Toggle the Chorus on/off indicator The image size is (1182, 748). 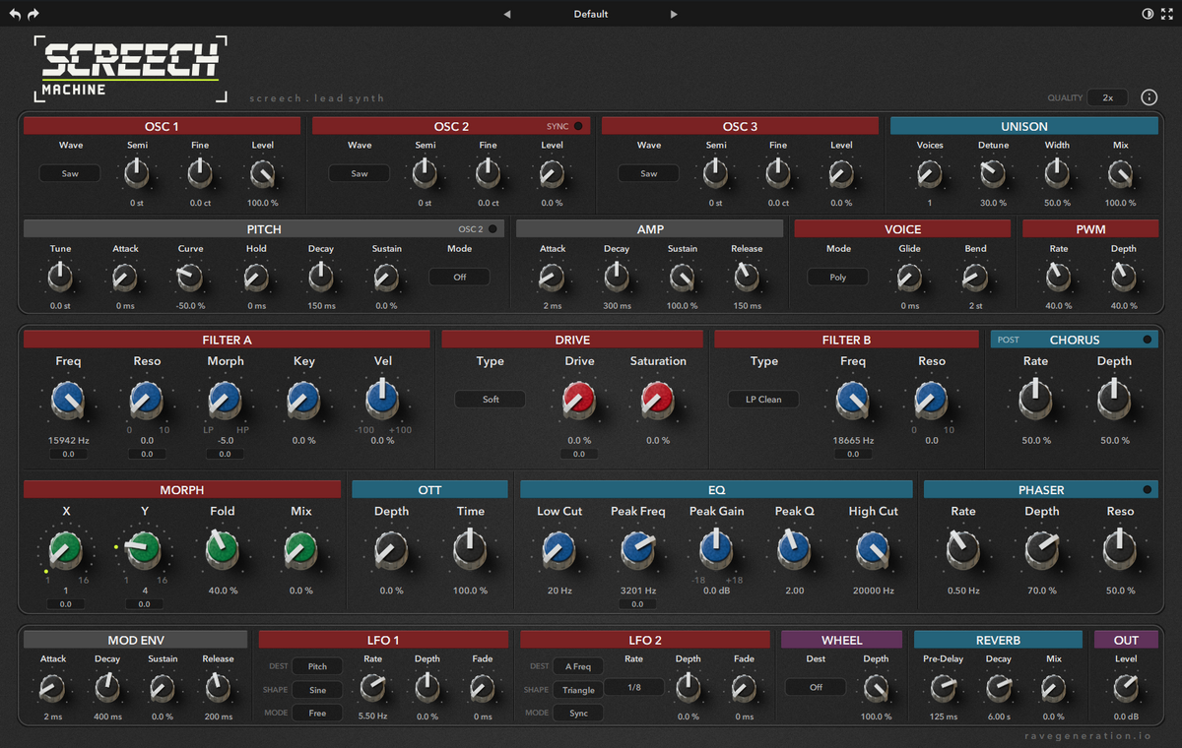[x=1147, y=340]
